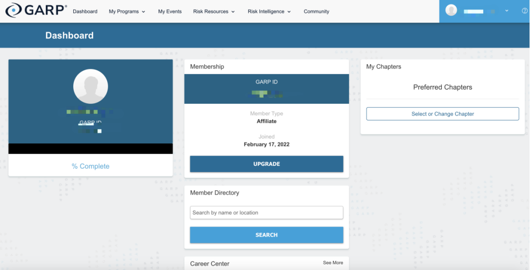Click the SEARCH button in Member Directory
The height and width of the screenshot is (270, 530).
267,235
